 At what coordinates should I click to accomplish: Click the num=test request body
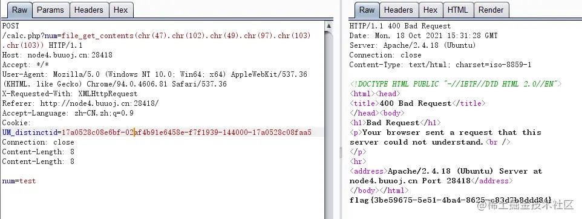(x=19, y=181)
